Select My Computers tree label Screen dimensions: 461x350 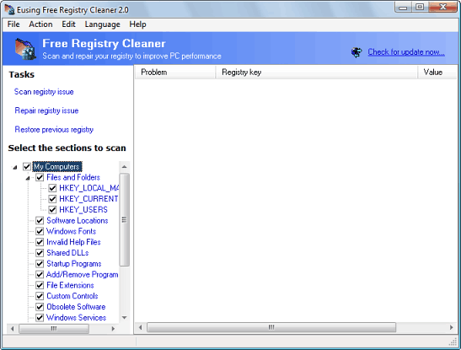57,166
